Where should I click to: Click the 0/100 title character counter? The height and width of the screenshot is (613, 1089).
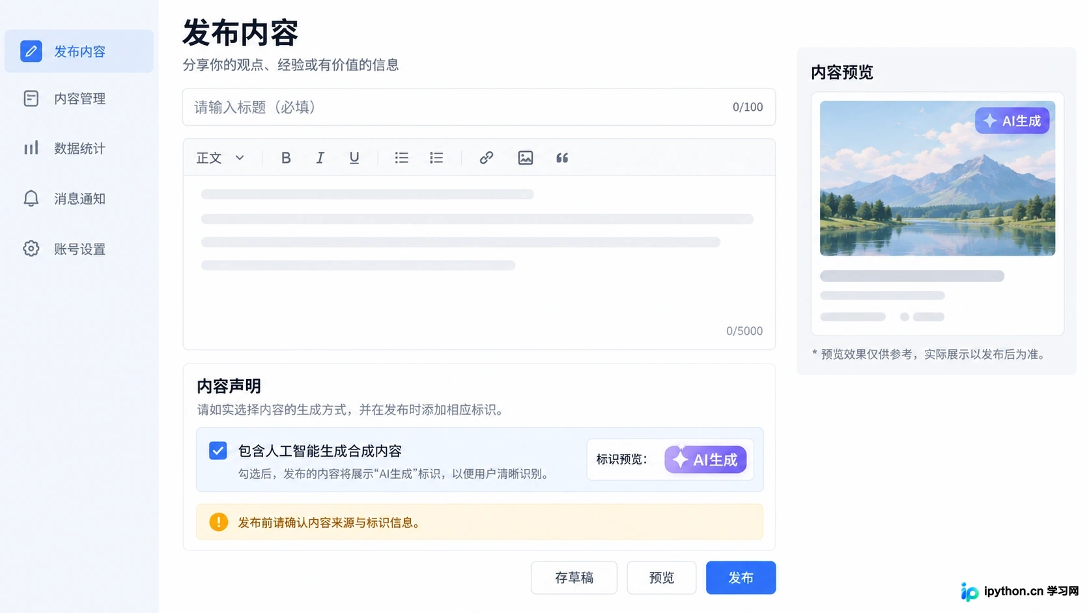pos(748,107)
